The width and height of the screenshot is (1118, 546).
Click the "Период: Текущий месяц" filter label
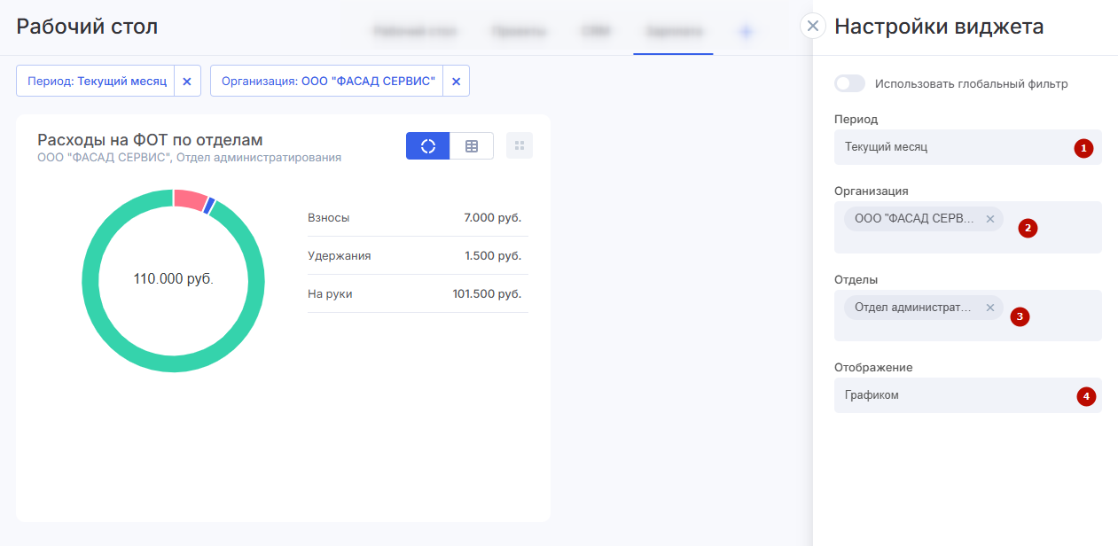97,81
